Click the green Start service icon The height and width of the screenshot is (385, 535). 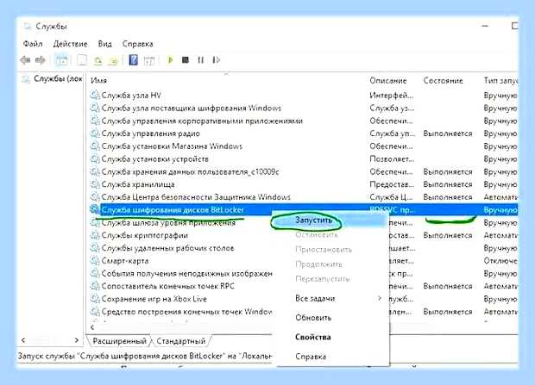click(170, 60)
